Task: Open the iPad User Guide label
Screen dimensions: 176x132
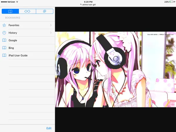Action: pos(18,55)
